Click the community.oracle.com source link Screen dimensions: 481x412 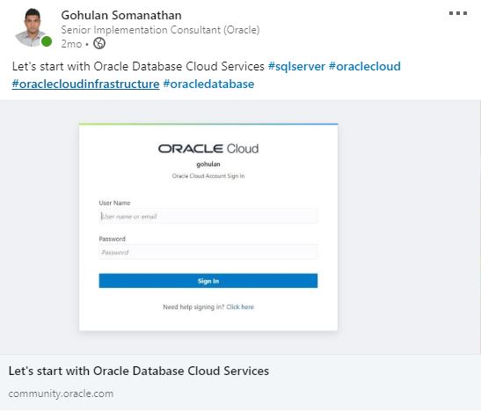coord(61,394)
